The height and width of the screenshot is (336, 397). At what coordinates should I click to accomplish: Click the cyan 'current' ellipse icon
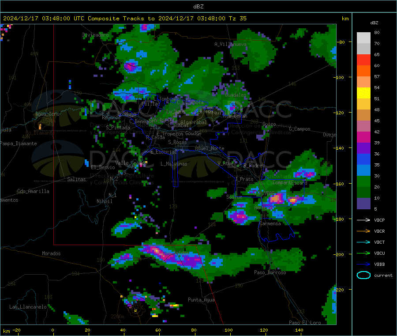pos(363,275)
